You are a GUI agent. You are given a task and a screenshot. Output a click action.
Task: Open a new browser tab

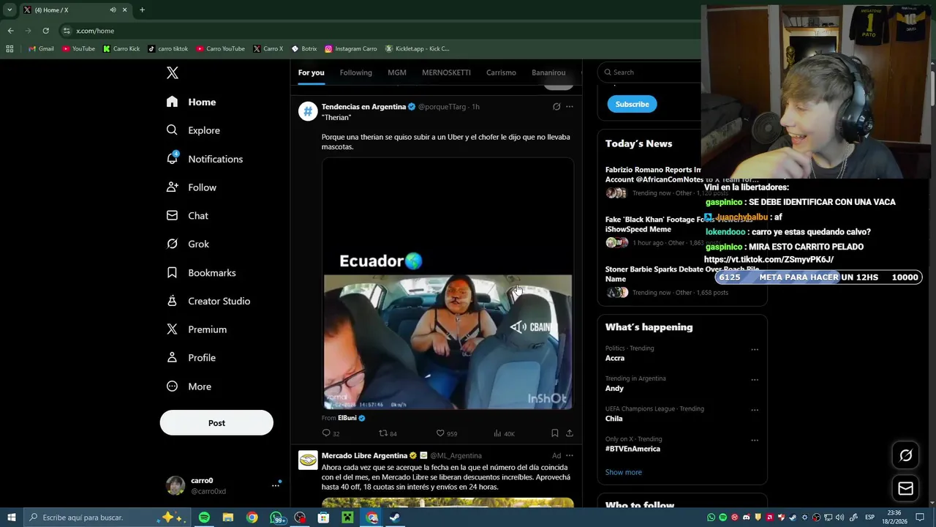(142, 10)
